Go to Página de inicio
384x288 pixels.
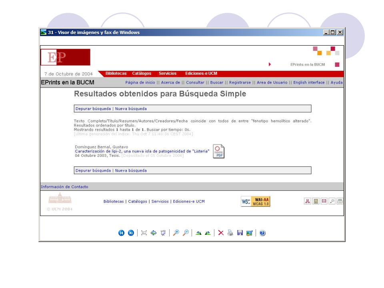coord(140,82)
